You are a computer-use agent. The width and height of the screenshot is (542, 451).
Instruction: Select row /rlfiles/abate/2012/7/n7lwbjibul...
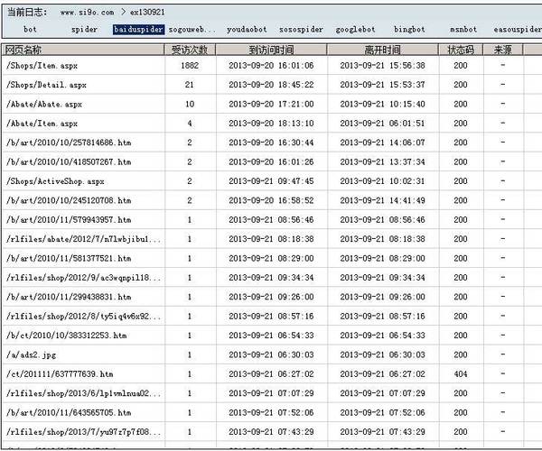[272, 239]
